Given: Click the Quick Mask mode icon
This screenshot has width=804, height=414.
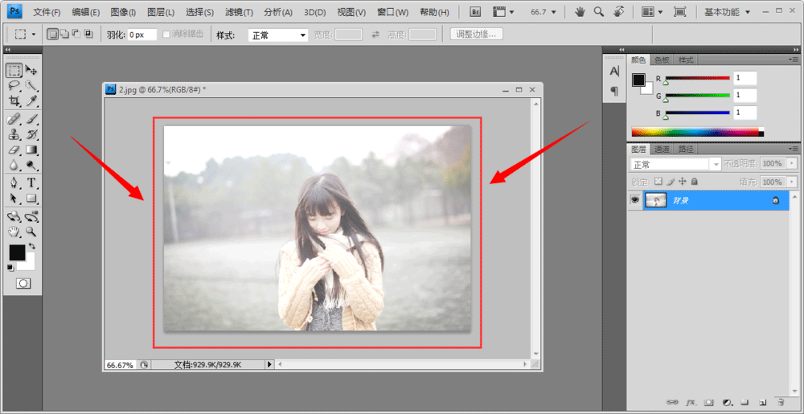Looking at the screenshot, I should [23, 283].
